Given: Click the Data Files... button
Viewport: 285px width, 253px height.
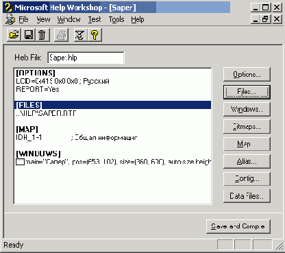Looking at the screenshot, I should 247,196.
